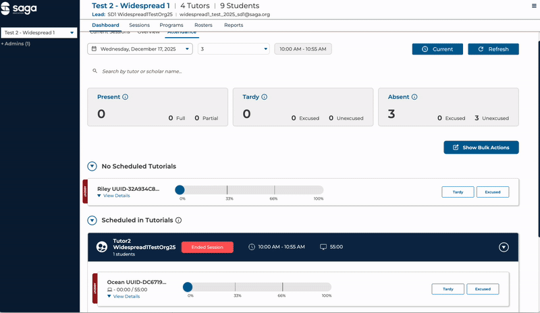Click the screen icon next to 55:00
Viewport: 540px width, 313px height.
[x=323, y=247]
